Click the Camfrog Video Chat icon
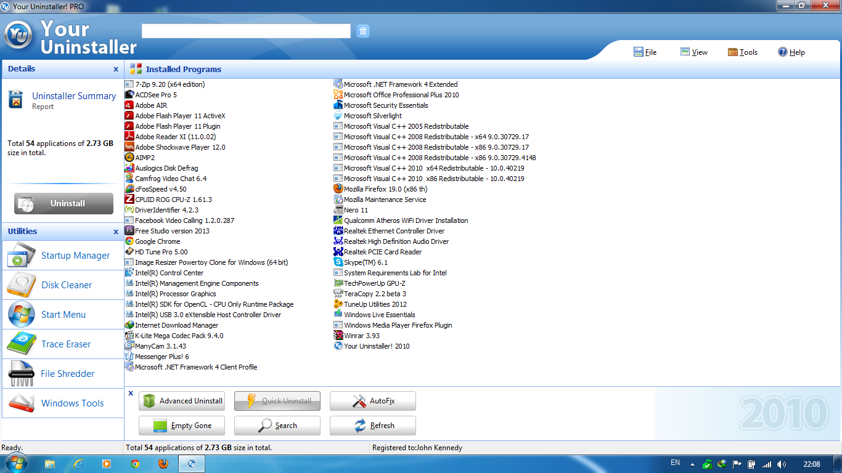This screenshot has width=842, height=473. coord(129,179)
